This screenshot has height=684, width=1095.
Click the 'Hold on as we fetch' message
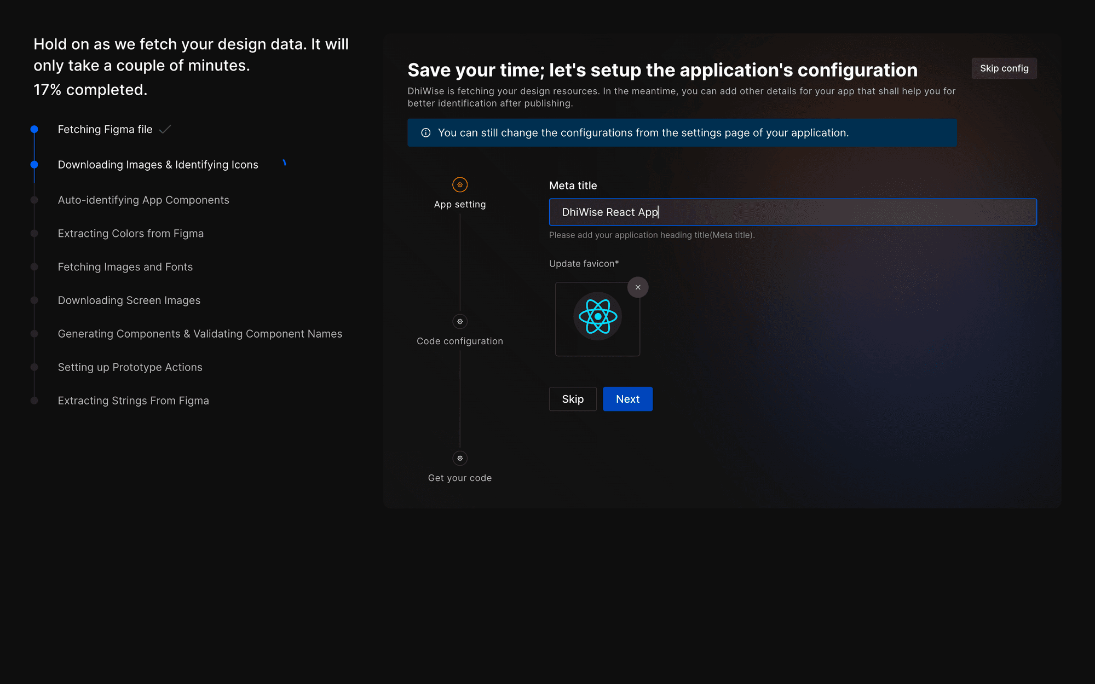pyautogui.click(x=191, y=55)
